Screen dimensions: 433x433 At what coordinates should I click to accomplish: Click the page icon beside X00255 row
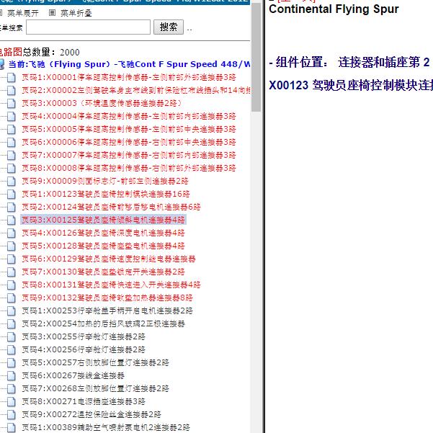click(12, 337)
